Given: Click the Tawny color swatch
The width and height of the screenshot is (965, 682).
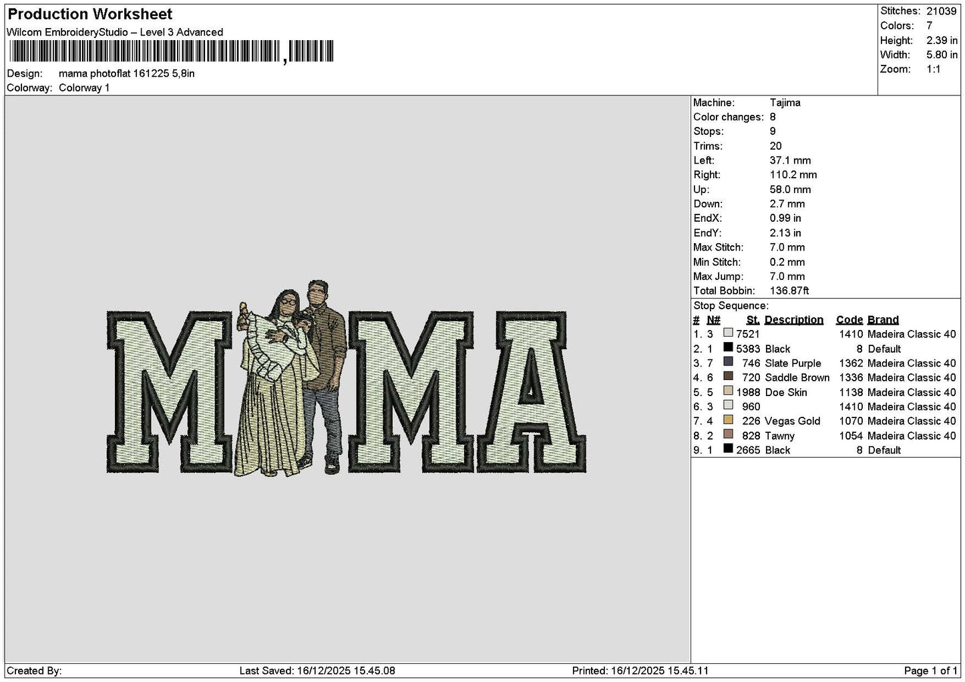Looking at the screenshot, I should coord(729,435).
